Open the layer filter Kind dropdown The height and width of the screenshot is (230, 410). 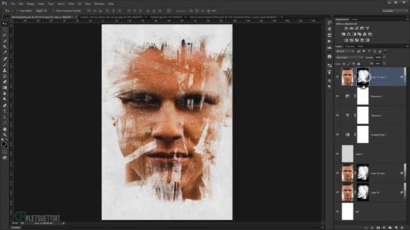(x=345, y=51)
